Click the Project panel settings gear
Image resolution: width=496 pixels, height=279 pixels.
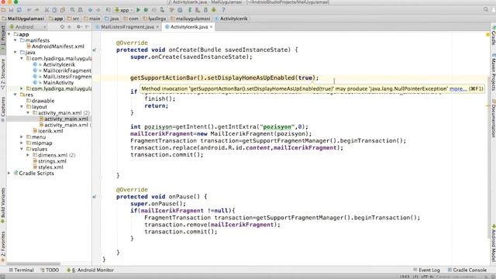(x=78, y=27)
